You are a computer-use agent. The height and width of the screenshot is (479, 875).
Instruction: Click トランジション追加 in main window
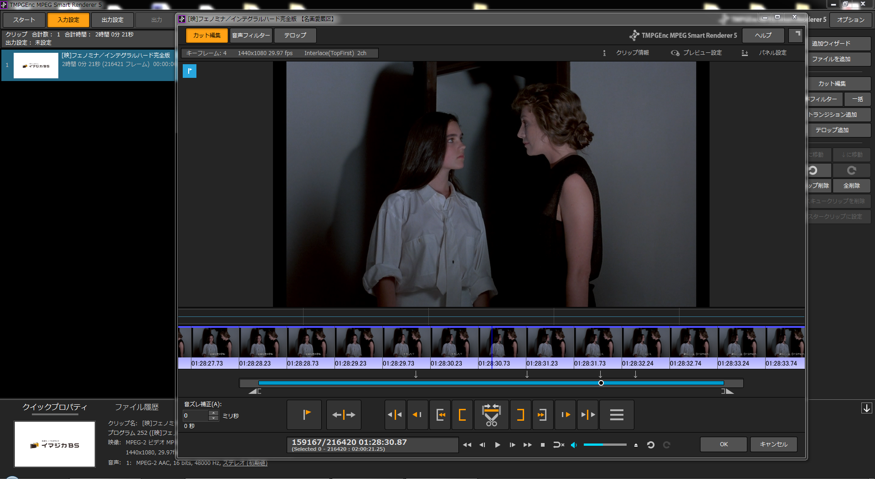pos(838,115)
